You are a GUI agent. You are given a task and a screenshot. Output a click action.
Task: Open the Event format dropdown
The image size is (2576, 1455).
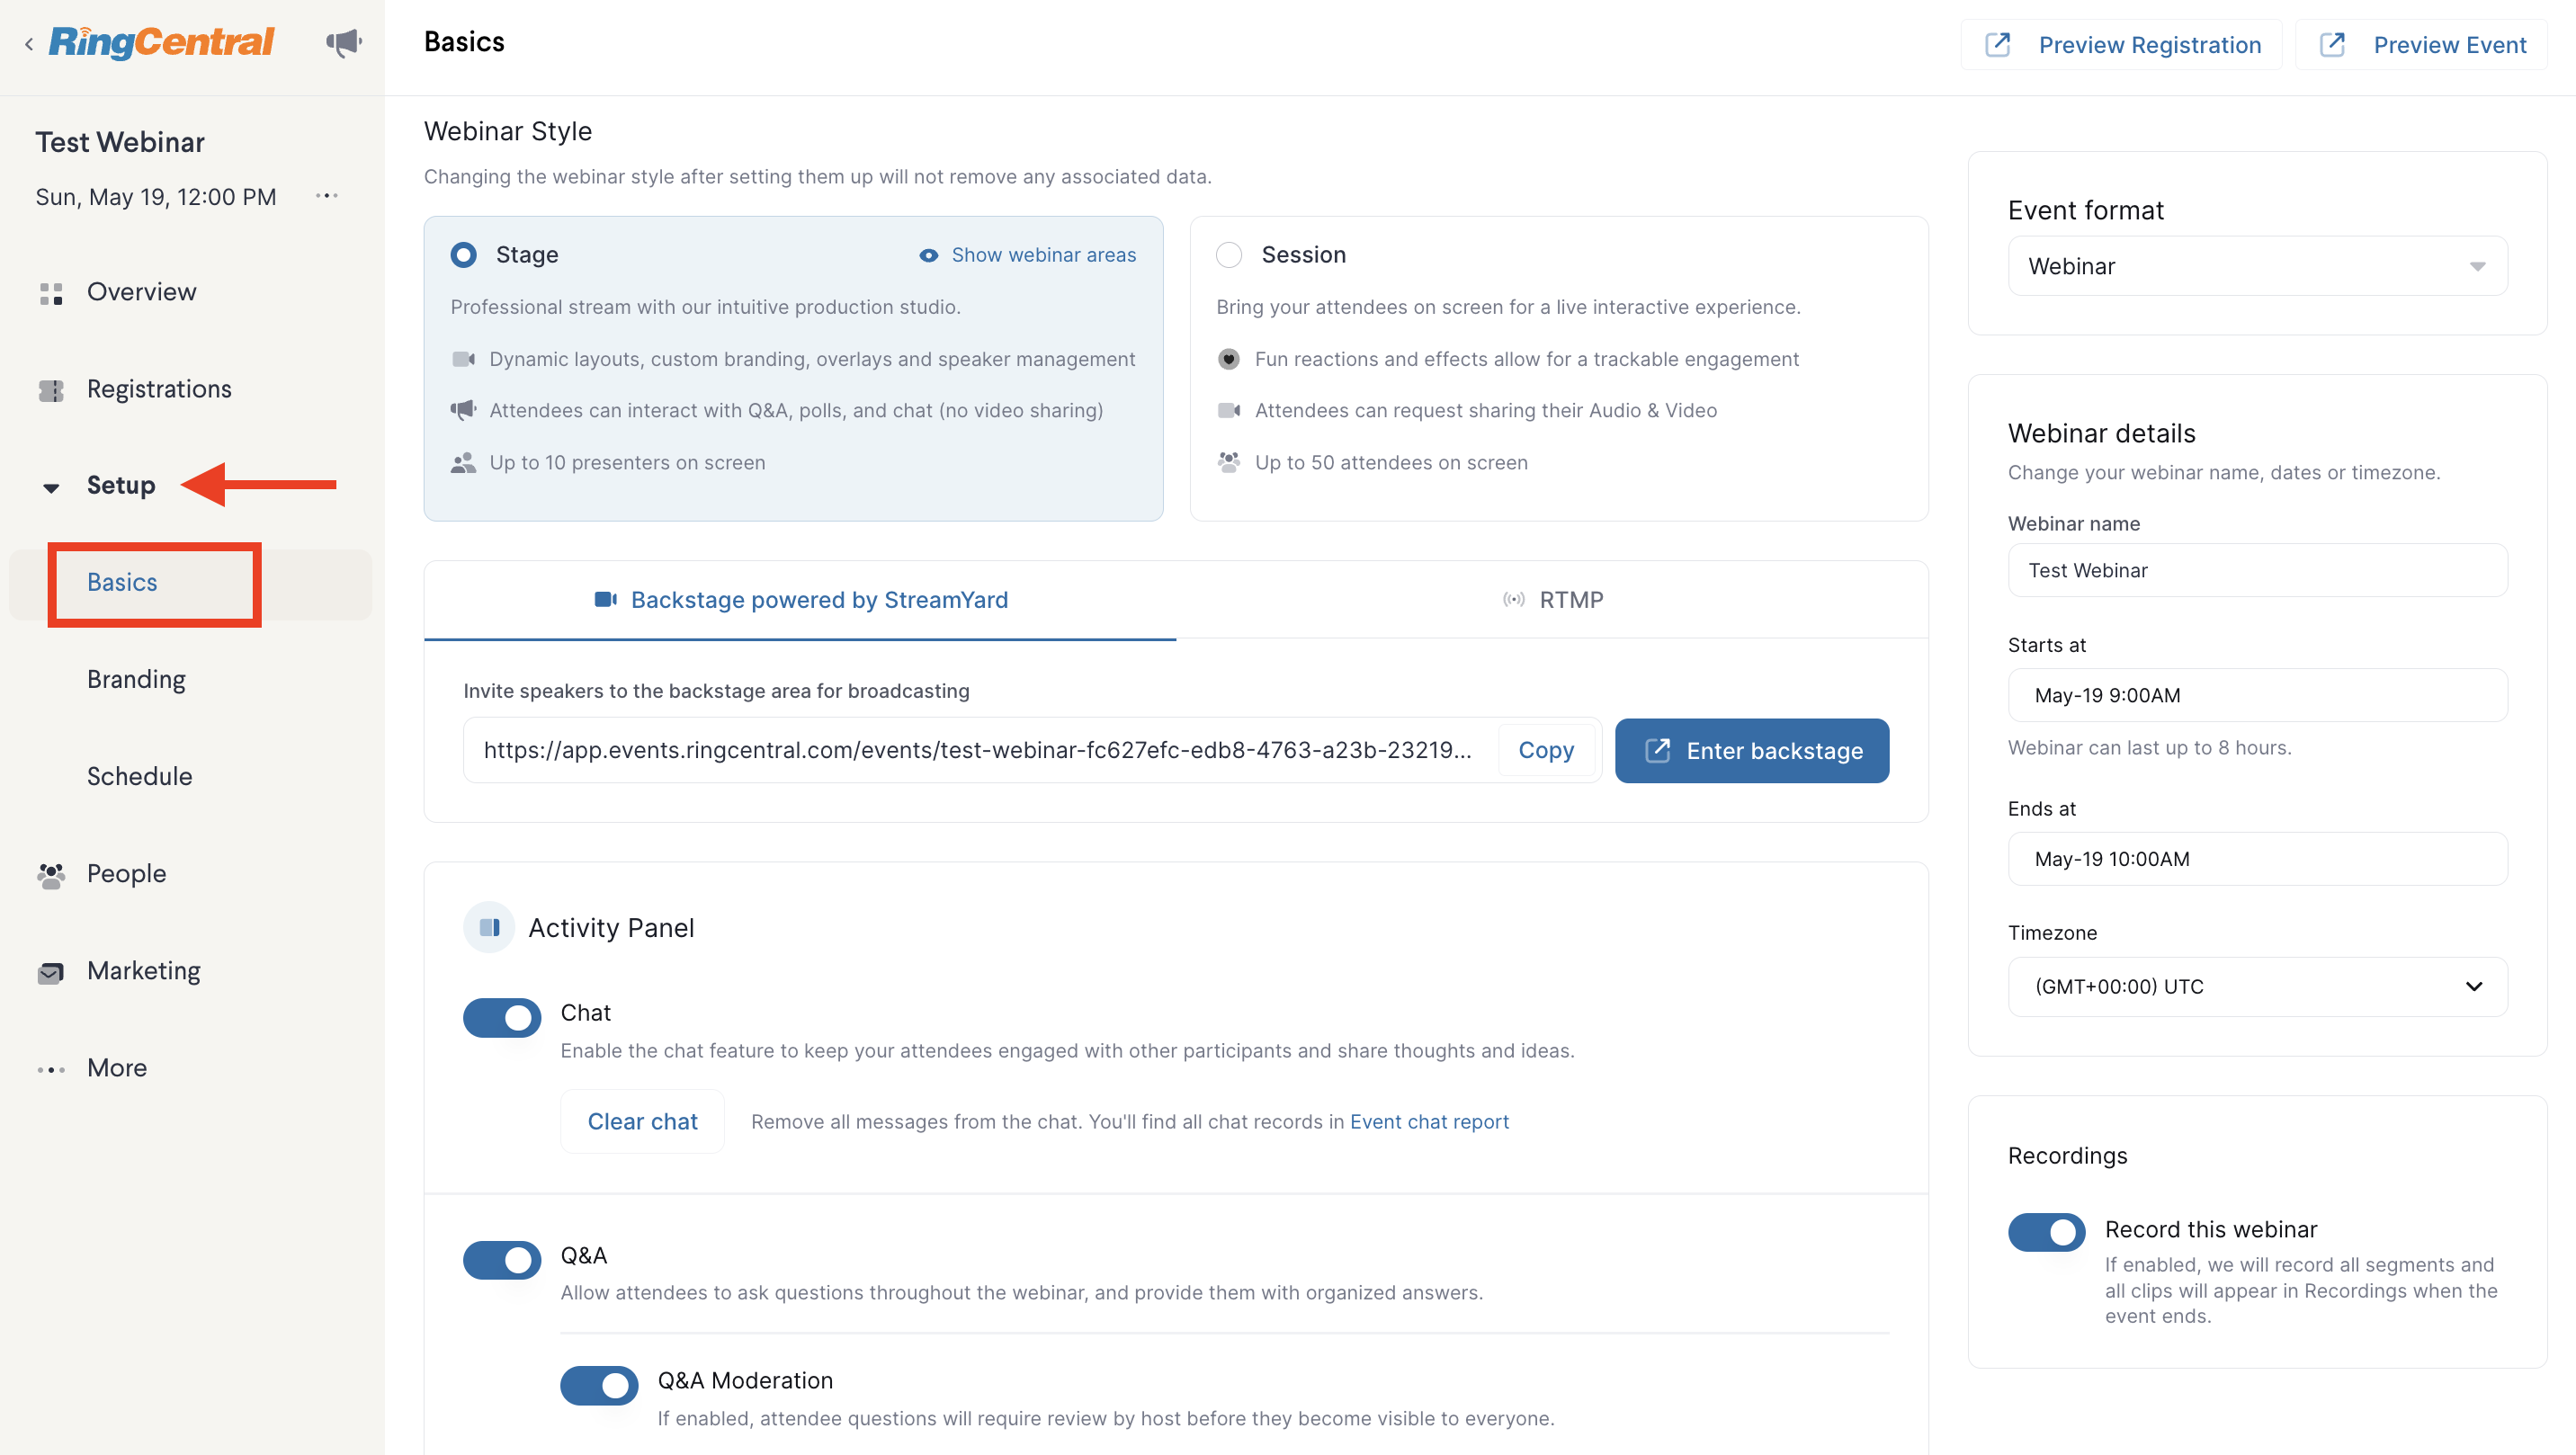[x=2256, y=266]
